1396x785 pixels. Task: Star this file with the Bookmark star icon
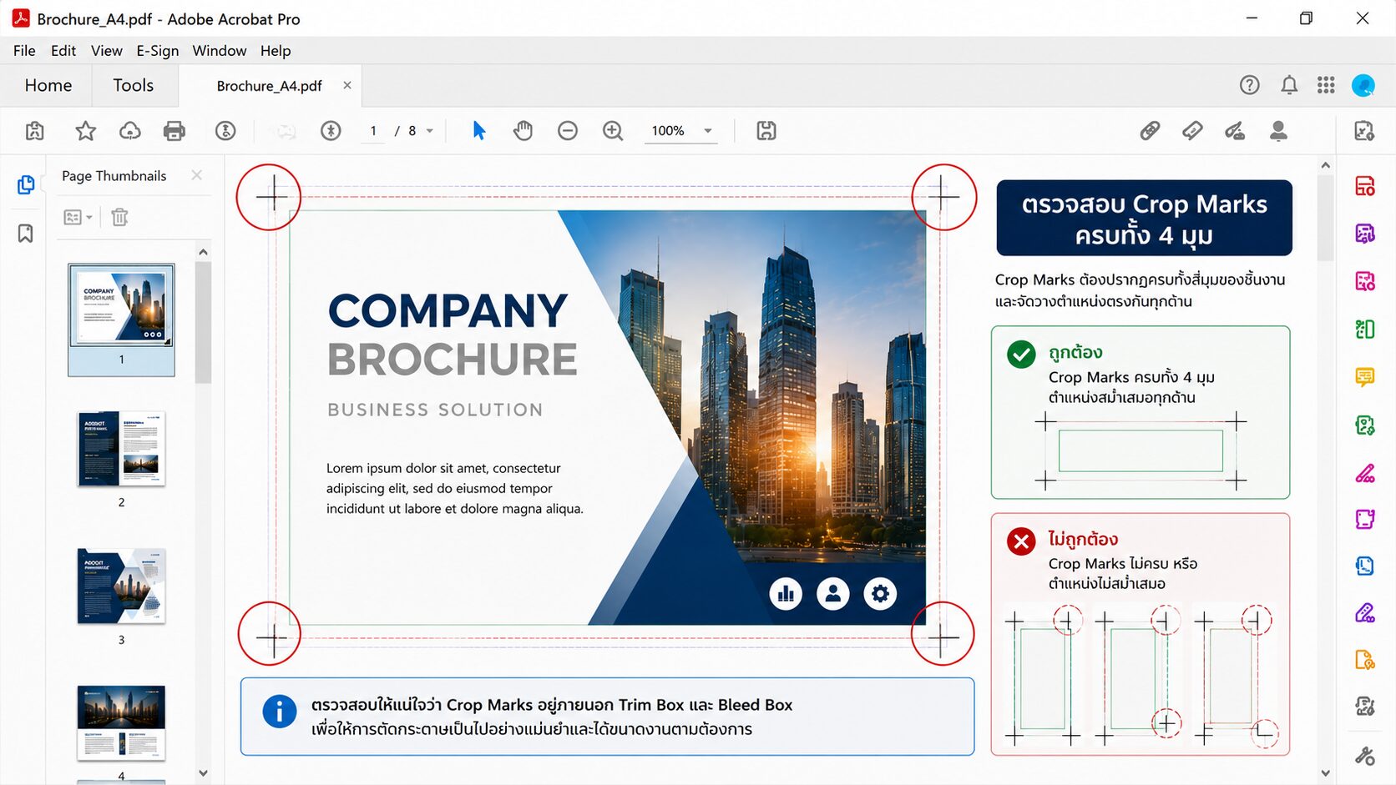(x=85, y=131)
